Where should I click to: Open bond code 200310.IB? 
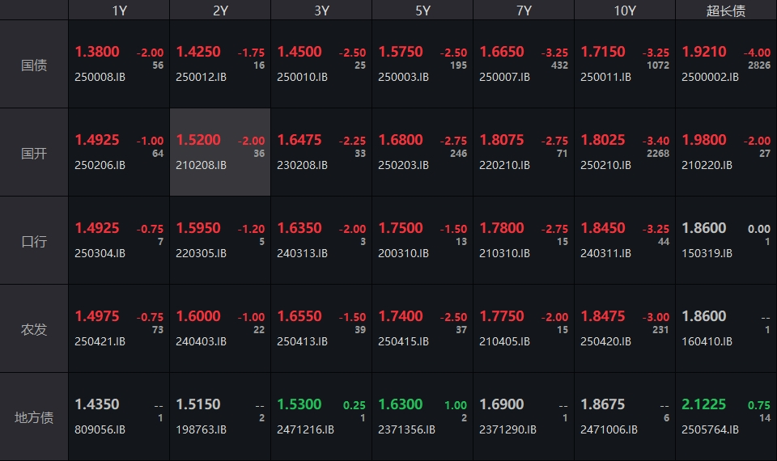[403, 253]
